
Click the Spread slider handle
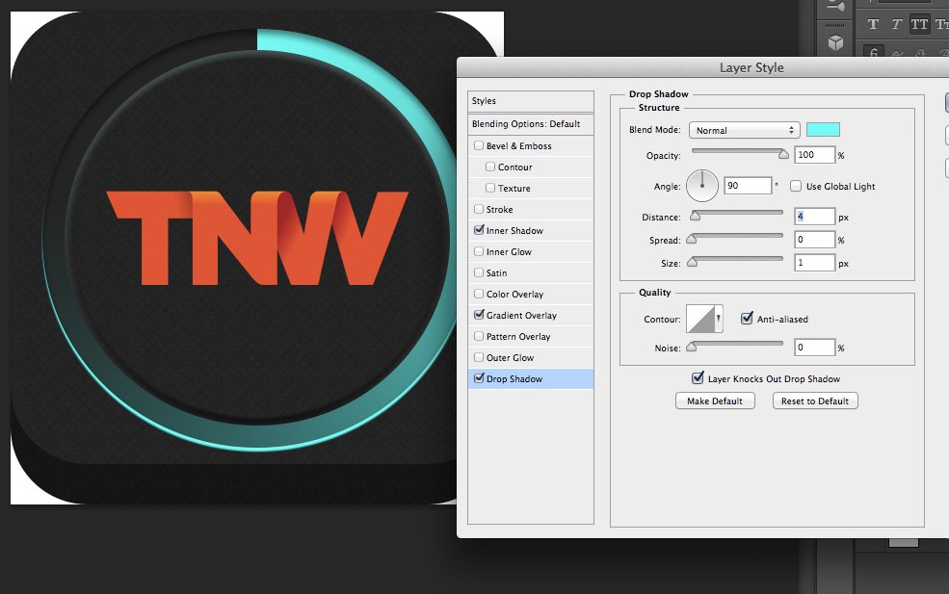[x=691, y=239]
